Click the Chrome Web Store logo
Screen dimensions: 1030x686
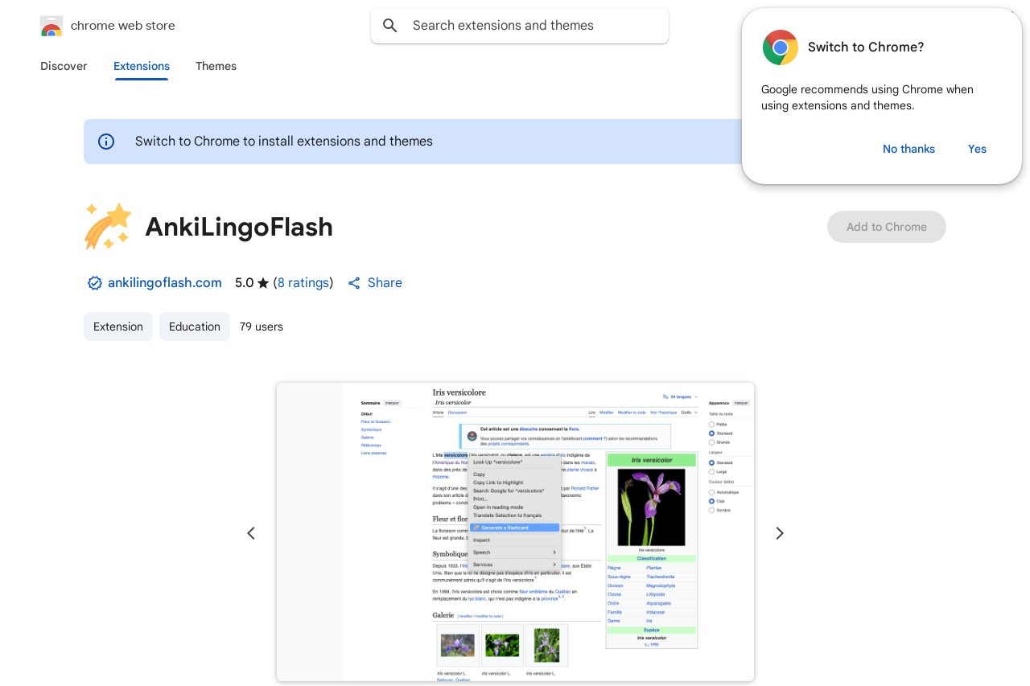click(51, 26)
